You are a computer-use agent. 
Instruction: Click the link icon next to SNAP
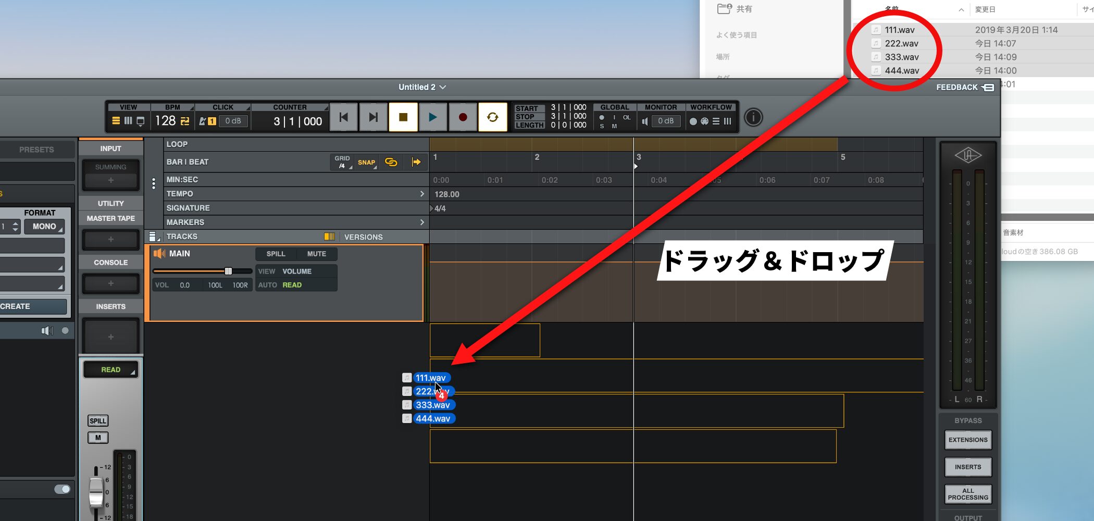pyautogui.click(x=391, y=162)
